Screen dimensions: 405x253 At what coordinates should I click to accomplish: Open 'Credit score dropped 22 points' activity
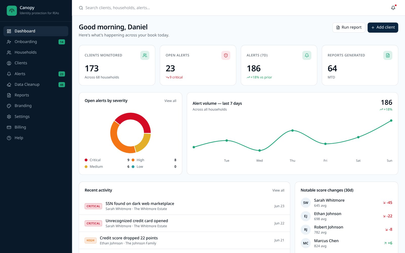point(184,240)
